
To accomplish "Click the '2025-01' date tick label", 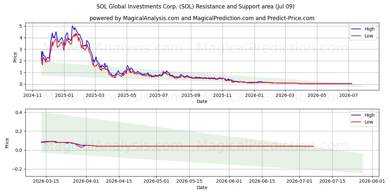I will [64, 96].
